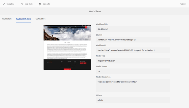Close the Work Item view
189x108 pixels.
point(183,4)
